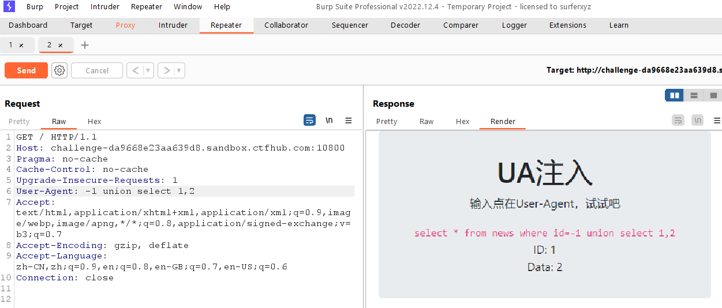Click the Burp Suite lightning logo icon
This screenshot has width=722, height=308.
[9, 7]
